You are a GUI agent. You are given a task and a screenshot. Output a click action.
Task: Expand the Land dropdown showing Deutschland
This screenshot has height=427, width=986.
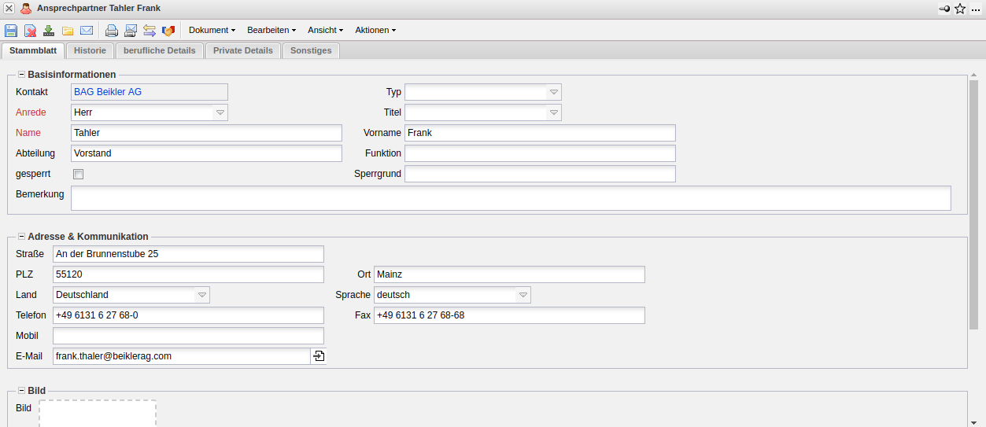click(202, 295)
